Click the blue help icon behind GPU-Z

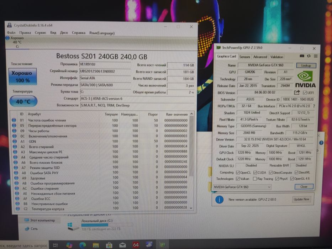click(321, 143)
